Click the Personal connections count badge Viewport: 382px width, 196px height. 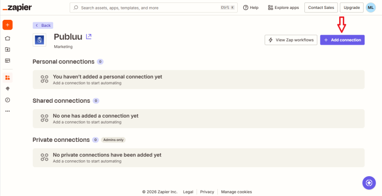tap(100, 62)
